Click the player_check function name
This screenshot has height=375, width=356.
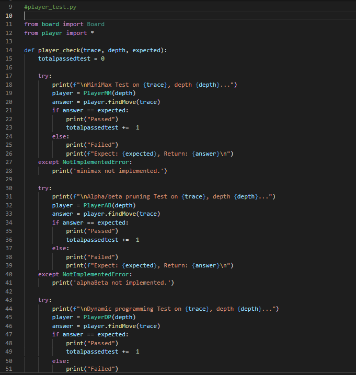[59, 50]
